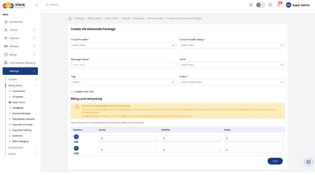Open Zone dropdown
The image size is (315, 175).
[x=232, y=65]
